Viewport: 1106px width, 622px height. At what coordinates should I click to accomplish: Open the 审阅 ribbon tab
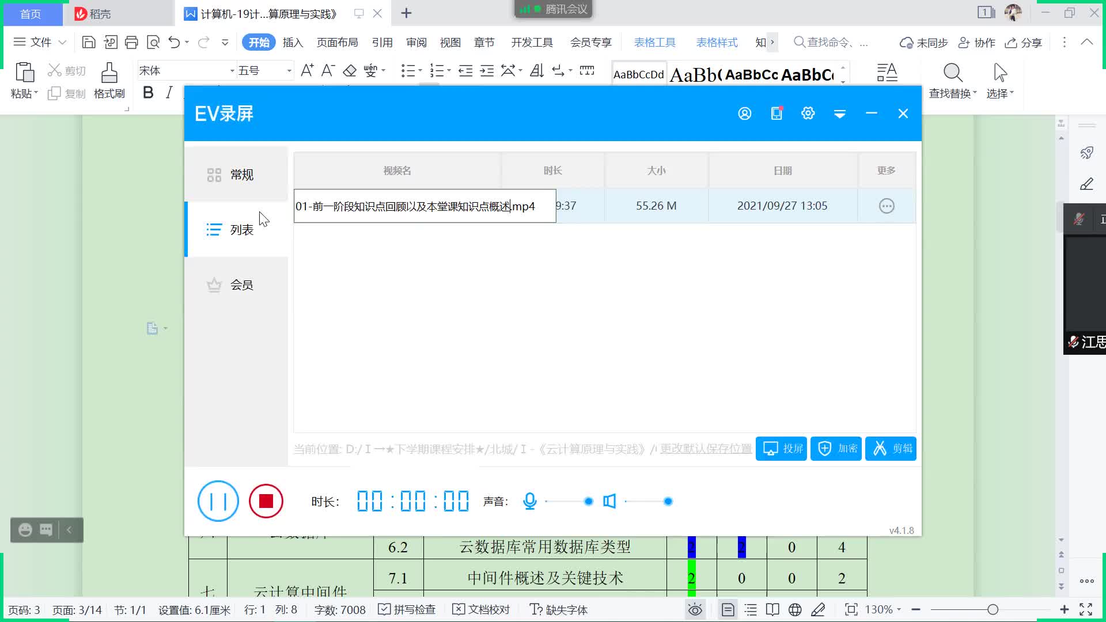pyautogui.click(x=416, y=43)
